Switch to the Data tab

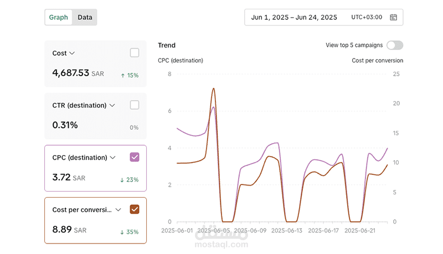click(85, 17)
